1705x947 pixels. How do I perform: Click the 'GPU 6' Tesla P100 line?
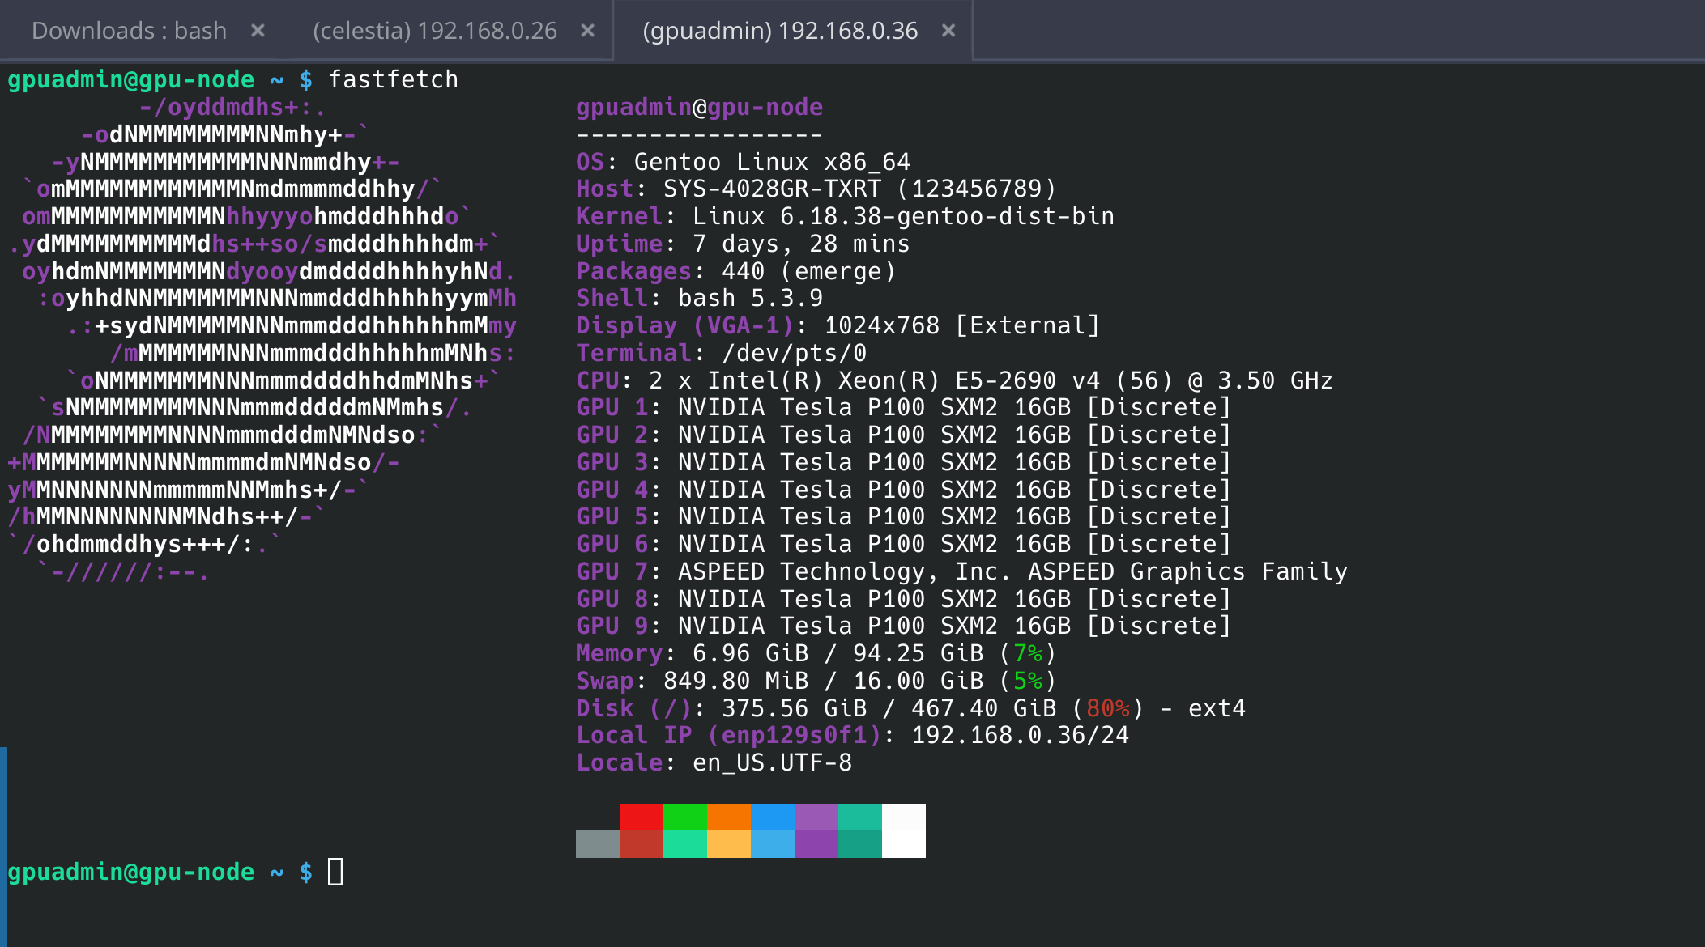[903, 544]
